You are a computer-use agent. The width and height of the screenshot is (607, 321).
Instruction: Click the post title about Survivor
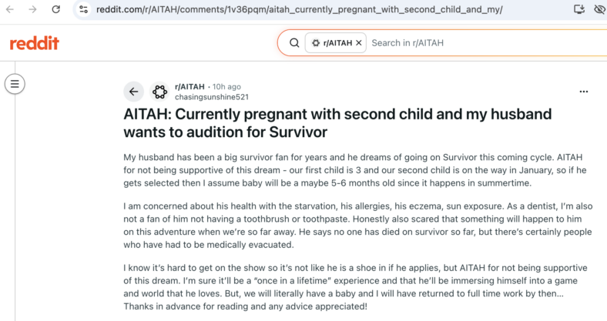point(337,123)
